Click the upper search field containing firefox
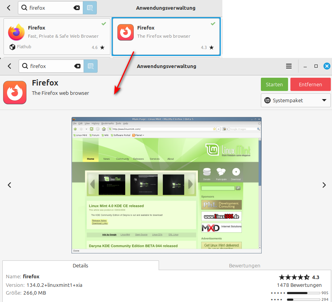 [x=51, y=8]
